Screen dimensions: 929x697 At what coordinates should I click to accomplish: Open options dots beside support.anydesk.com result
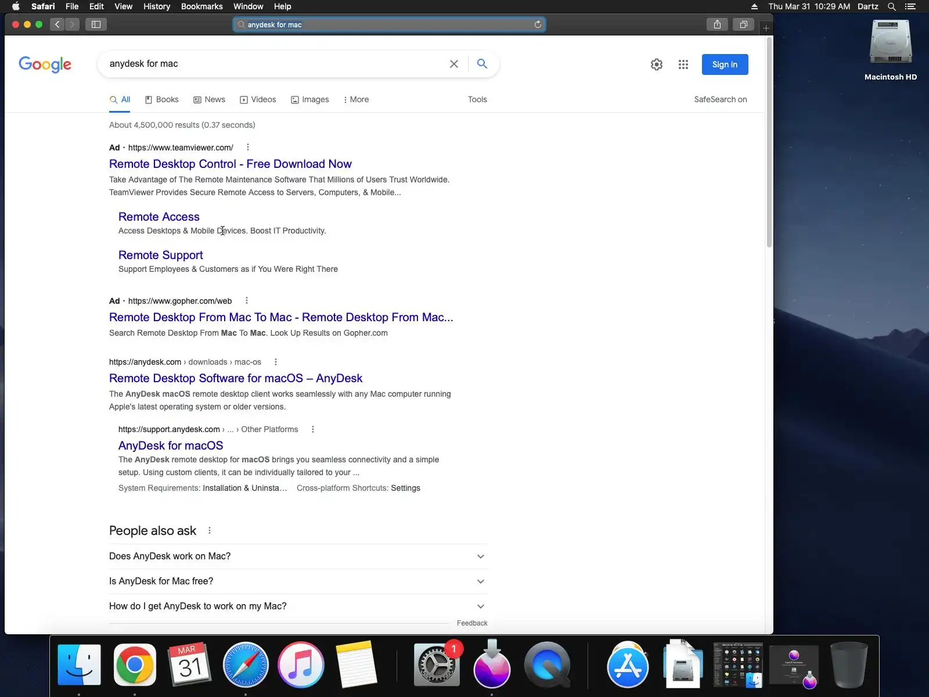pyautogui.click(x=313, y=429)
